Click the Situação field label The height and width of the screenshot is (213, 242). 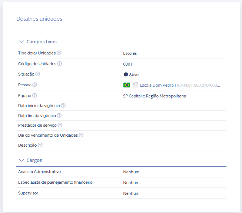click(26, 74)
